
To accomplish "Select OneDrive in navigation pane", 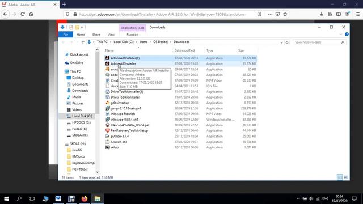I will point(77,63).
